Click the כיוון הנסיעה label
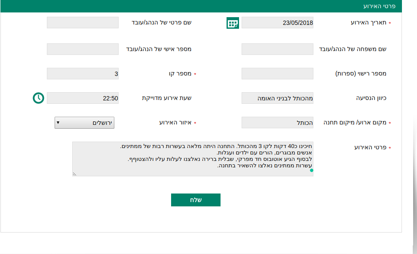 click(x=371, y=98)
